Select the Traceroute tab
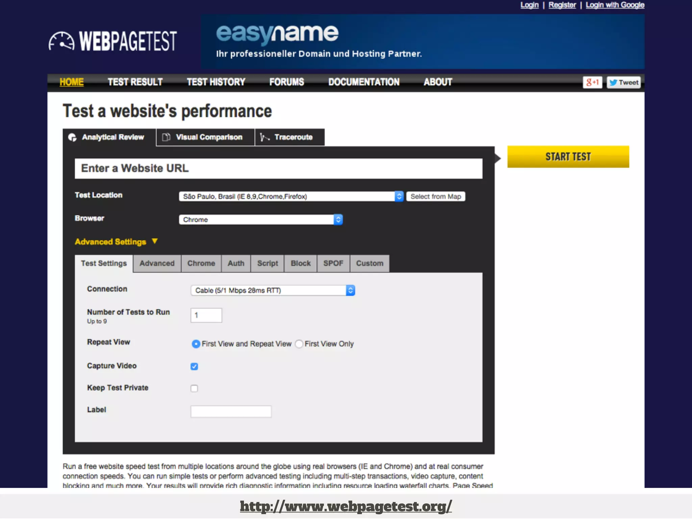The width and height of the screenshot is (692, 519). pos(290,137)
